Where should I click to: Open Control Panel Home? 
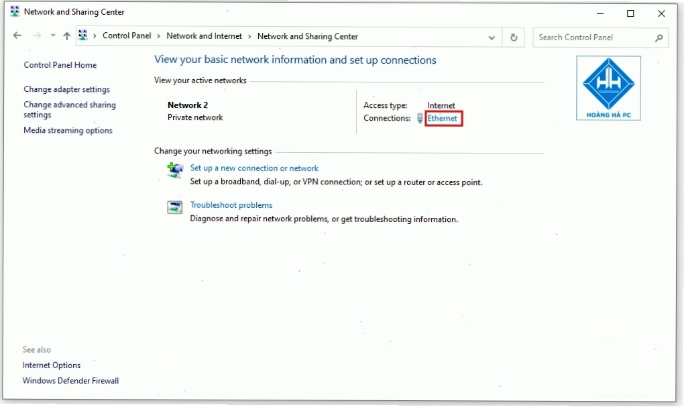[60, 65]
